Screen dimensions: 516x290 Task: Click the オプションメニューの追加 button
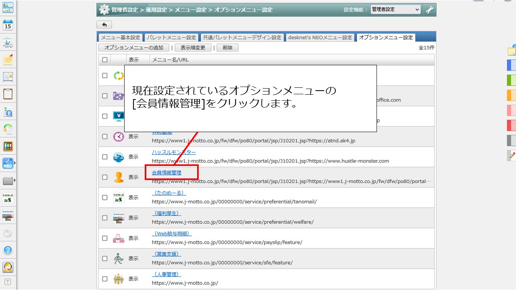click(x=134, y=48)
